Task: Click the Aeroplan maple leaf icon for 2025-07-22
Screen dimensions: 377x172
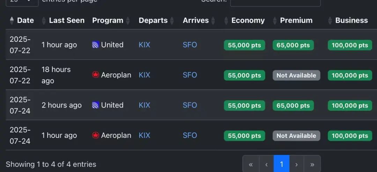Action: point(96,75)
